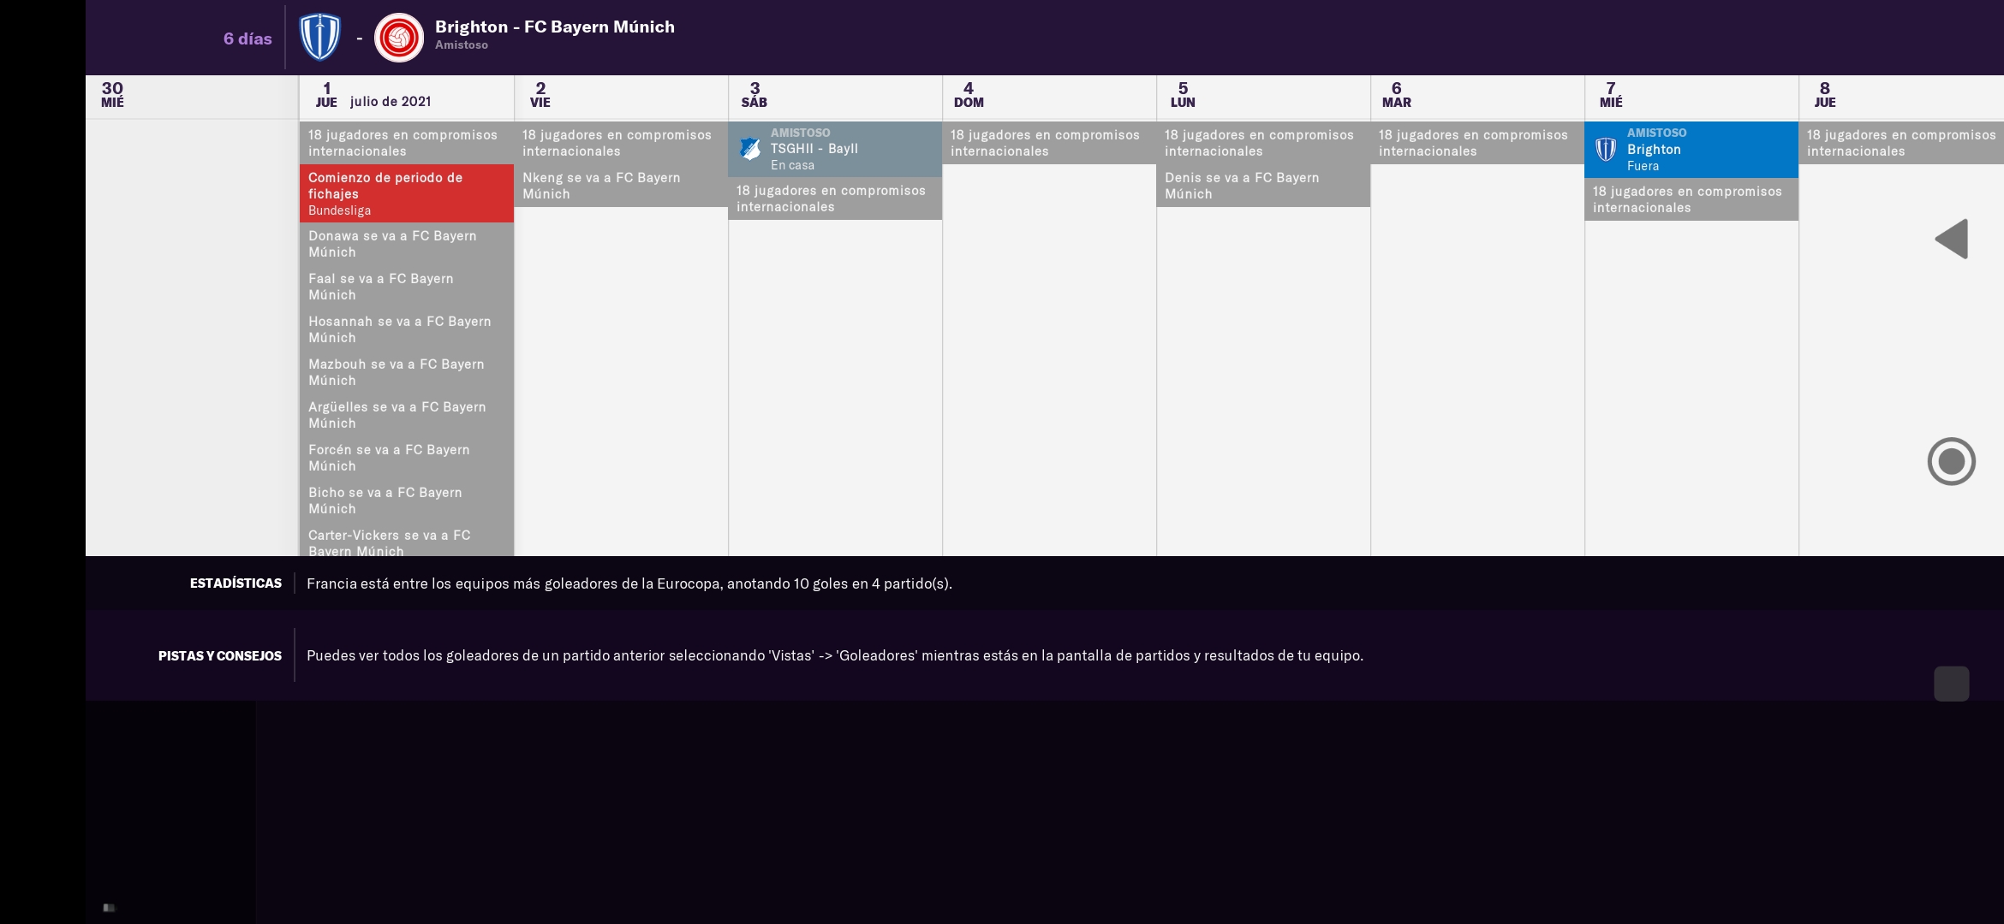
Task: Click the Hoffenheim II crest on July 3
Action: click(750, 149)
